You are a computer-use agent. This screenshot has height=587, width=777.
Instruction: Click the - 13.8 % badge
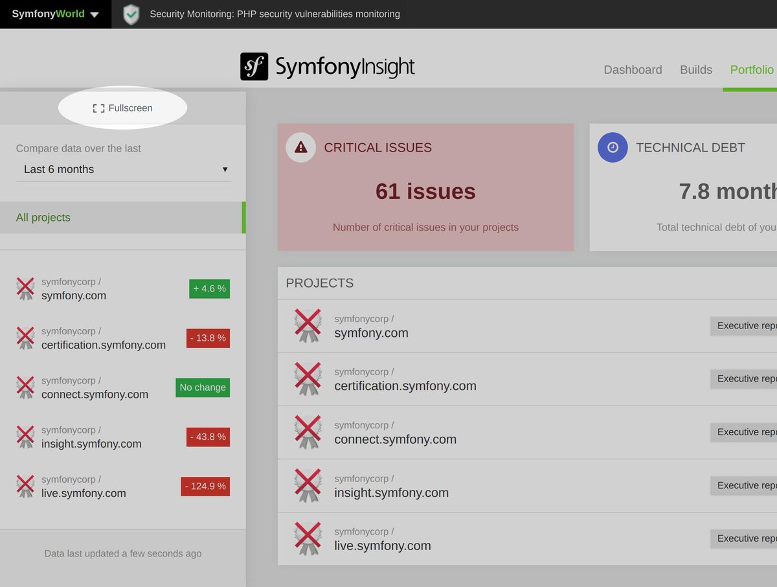pos(208,338)
